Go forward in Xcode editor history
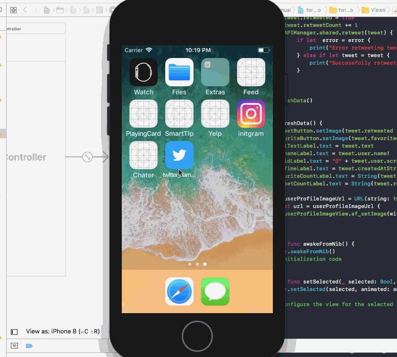 tap(35, 10)
